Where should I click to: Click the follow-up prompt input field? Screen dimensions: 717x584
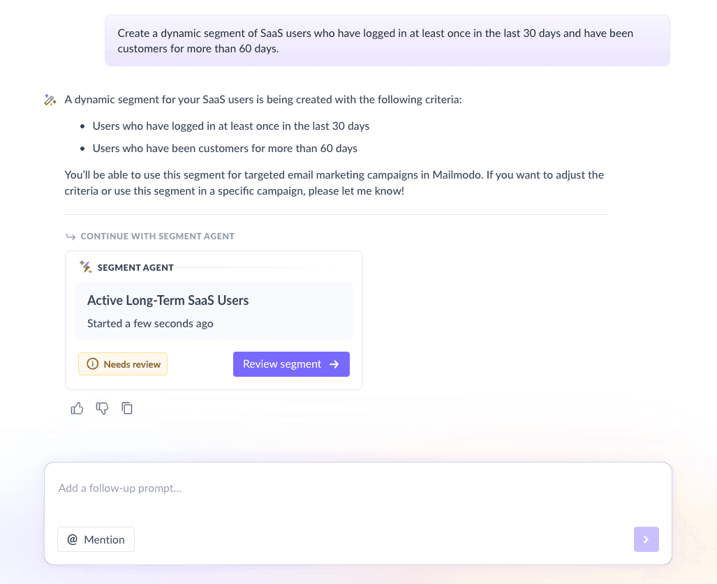(x=279, y=488)
